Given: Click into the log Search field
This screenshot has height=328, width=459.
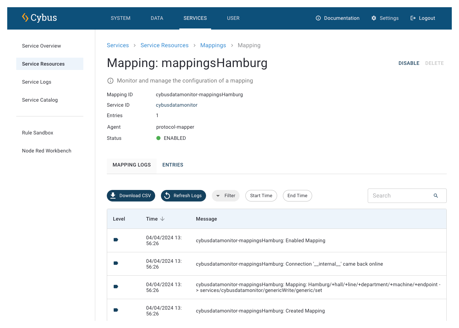Looking at the screenshot, I should pyautogui.click(x=401, y=196).
